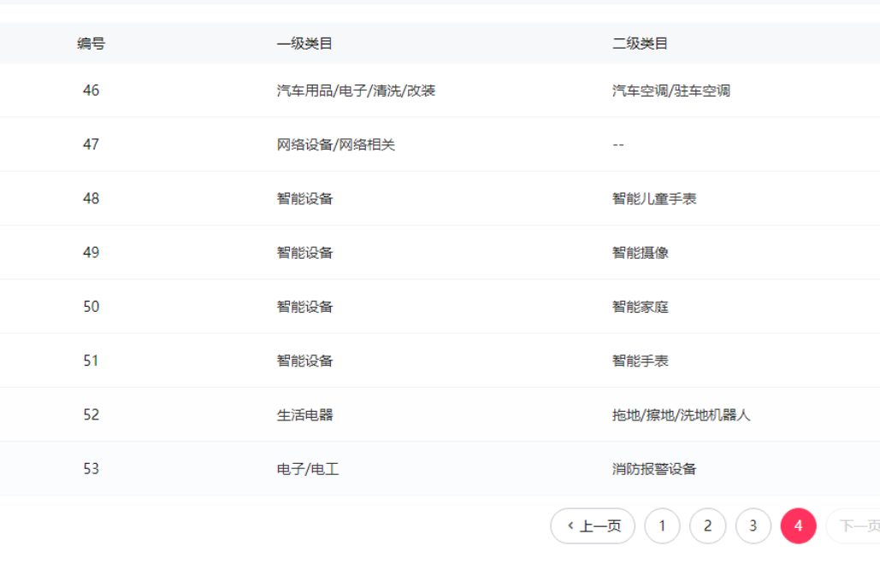Image resolution: width=880 pixels, height=569 pixels.
Task: Click the 汽车空调/驻车空调 subcategory cell
Action: (670, 91)
